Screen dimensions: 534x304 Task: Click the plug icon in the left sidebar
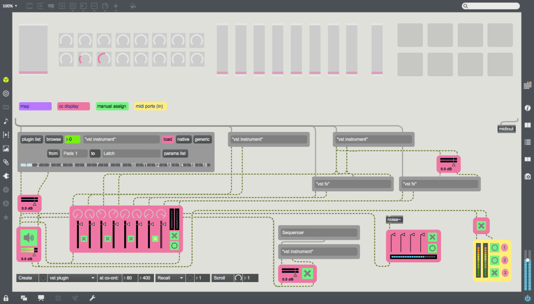point(6,176)
